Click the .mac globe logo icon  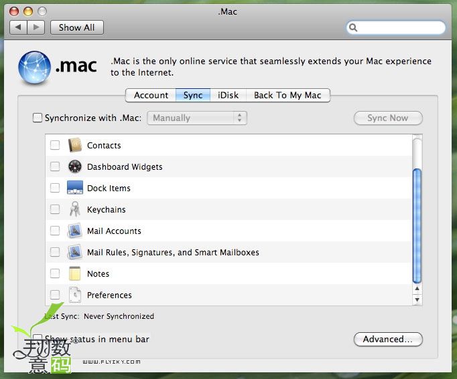(x=34, y=68)
